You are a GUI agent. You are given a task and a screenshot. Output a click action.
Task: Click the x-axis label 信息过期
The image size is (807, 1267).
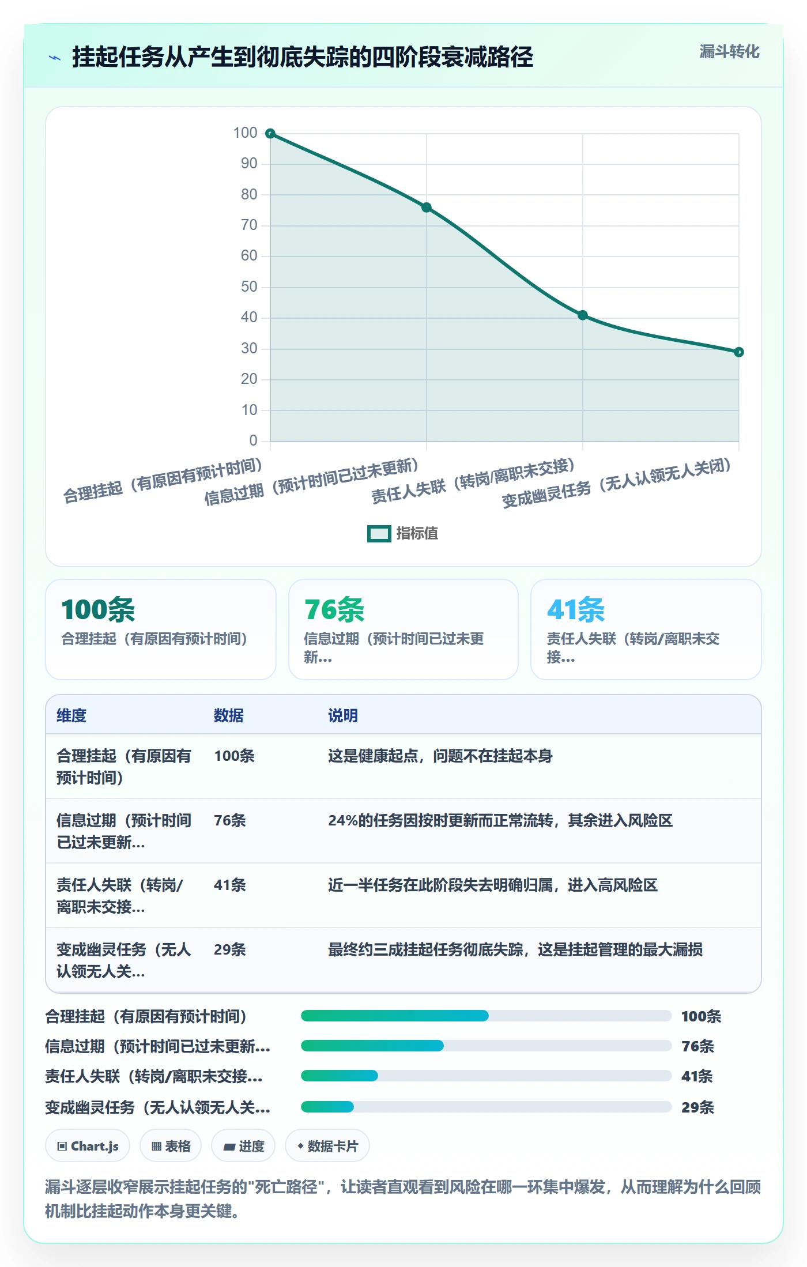click(x=311, y=481)
